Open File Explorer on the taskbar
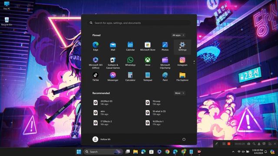The height and width of the screenshot is (156, 278). [136, 152]
